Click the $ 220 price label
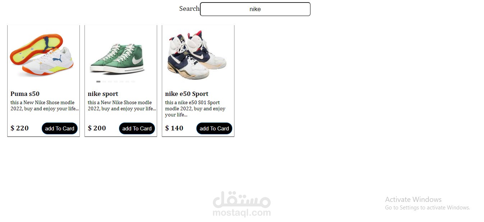484x222 pixels. 19,128
